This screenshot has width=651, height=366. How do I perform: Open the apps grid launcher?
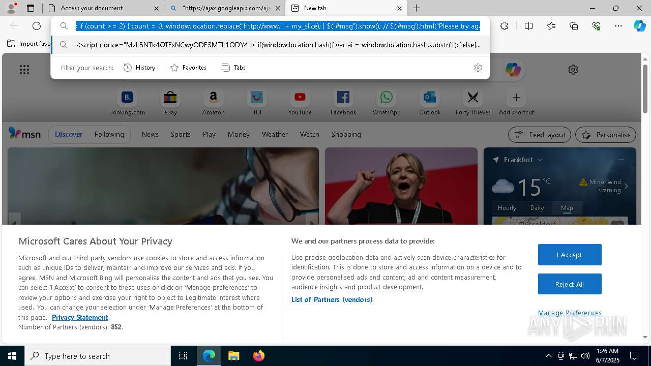(24, 70)
